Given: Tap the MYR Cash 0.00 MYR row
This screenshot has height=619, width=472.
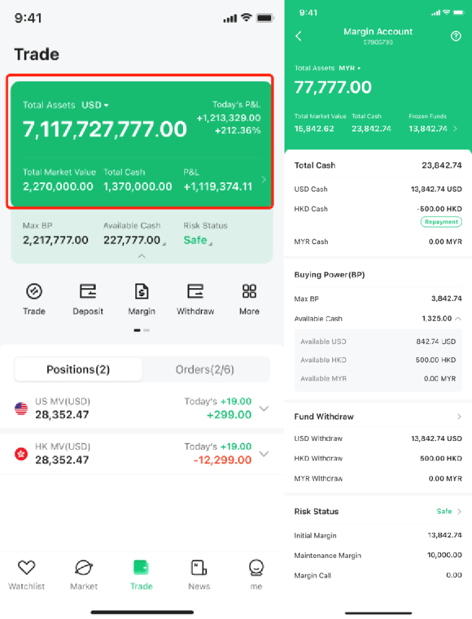Looking at the screenshot, I should click(378, 242).
